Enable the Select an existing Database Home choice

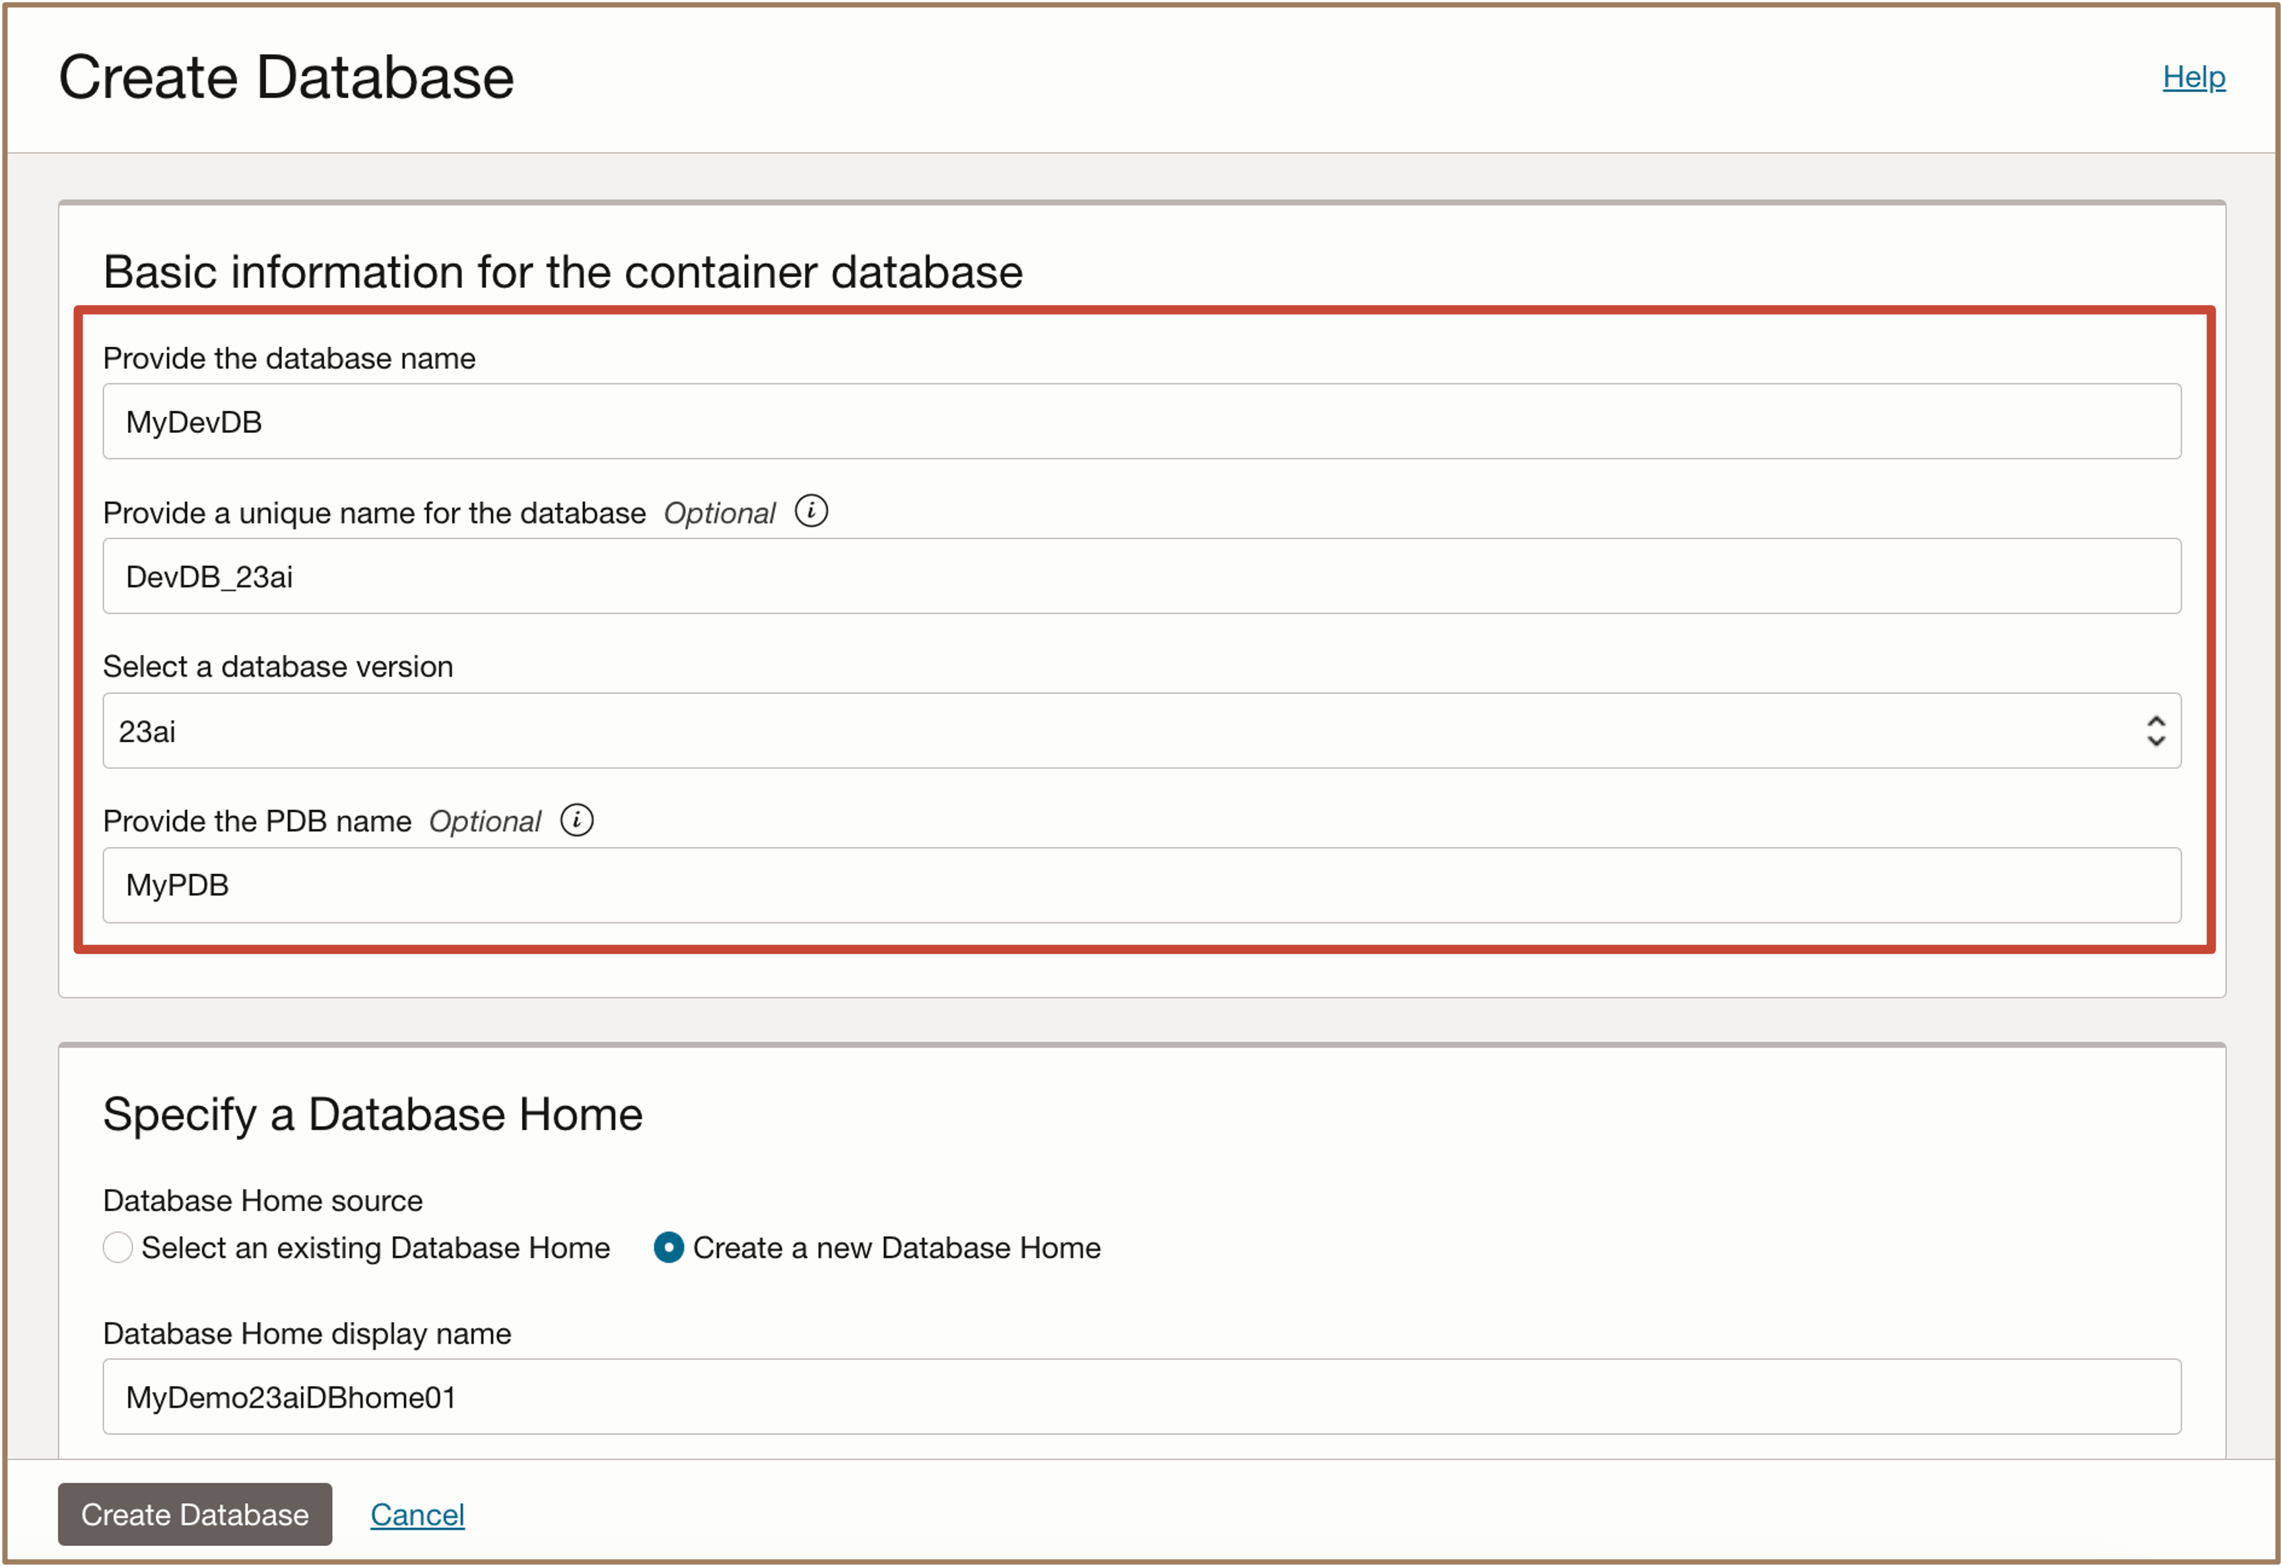118,1248
